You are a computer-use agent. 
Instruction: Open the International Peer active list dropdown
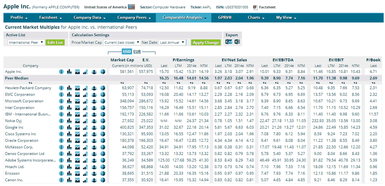pos(26,43)
